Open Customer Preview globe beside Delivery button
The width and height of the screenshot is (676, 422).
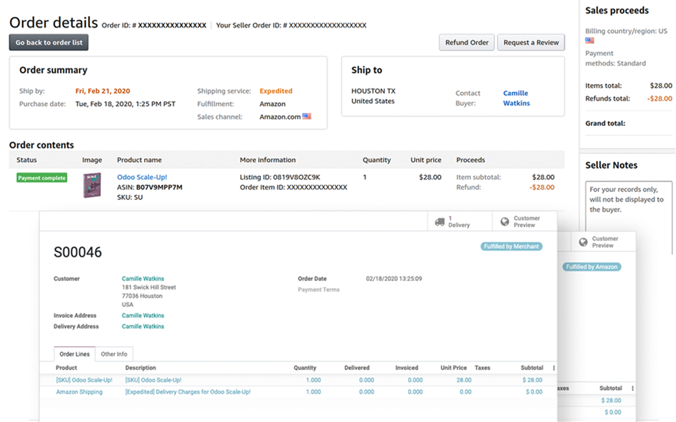505,222
